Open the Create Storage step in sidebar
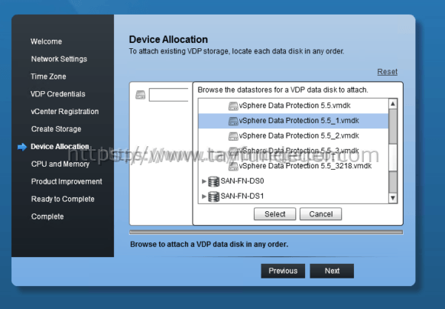 (56, 129)
